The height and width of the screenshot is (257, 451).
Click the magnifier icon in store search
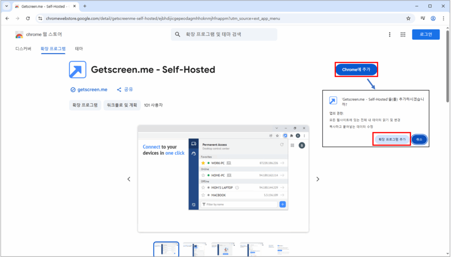pos(177,34)
